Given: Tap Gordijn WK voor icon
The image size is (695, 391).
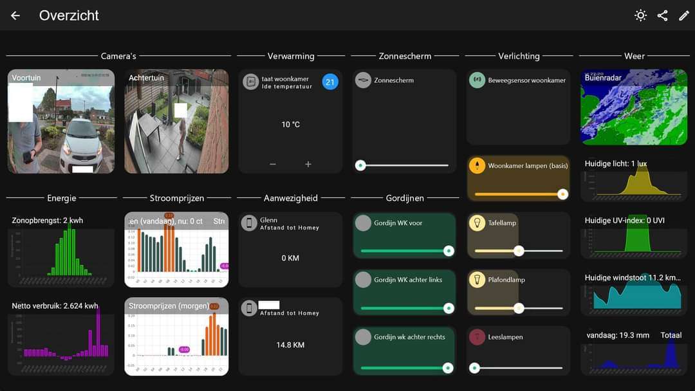Looking at the screenshot, I should (x=363, y=223).
